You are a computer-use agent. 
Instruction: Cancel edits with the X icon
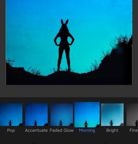(x=35, y=143)
